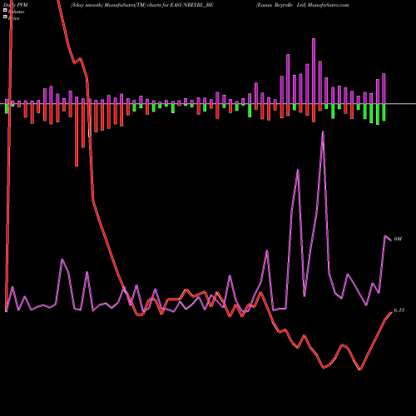The image size is (416, 416).
Task: Click the lowest point of the red price line
Action: (360, 369)
